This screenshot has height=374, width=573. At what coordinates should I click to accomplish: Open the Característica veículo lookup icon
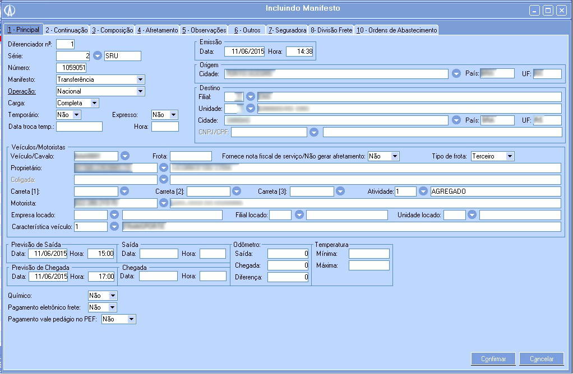tap(114, 227)
